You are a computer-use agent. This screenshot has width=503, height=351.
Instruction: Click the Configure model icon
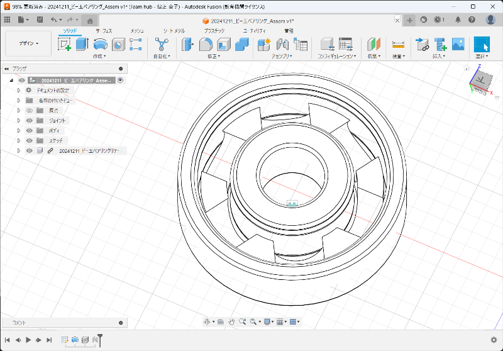pyautogui.click(x=328, y=44)
